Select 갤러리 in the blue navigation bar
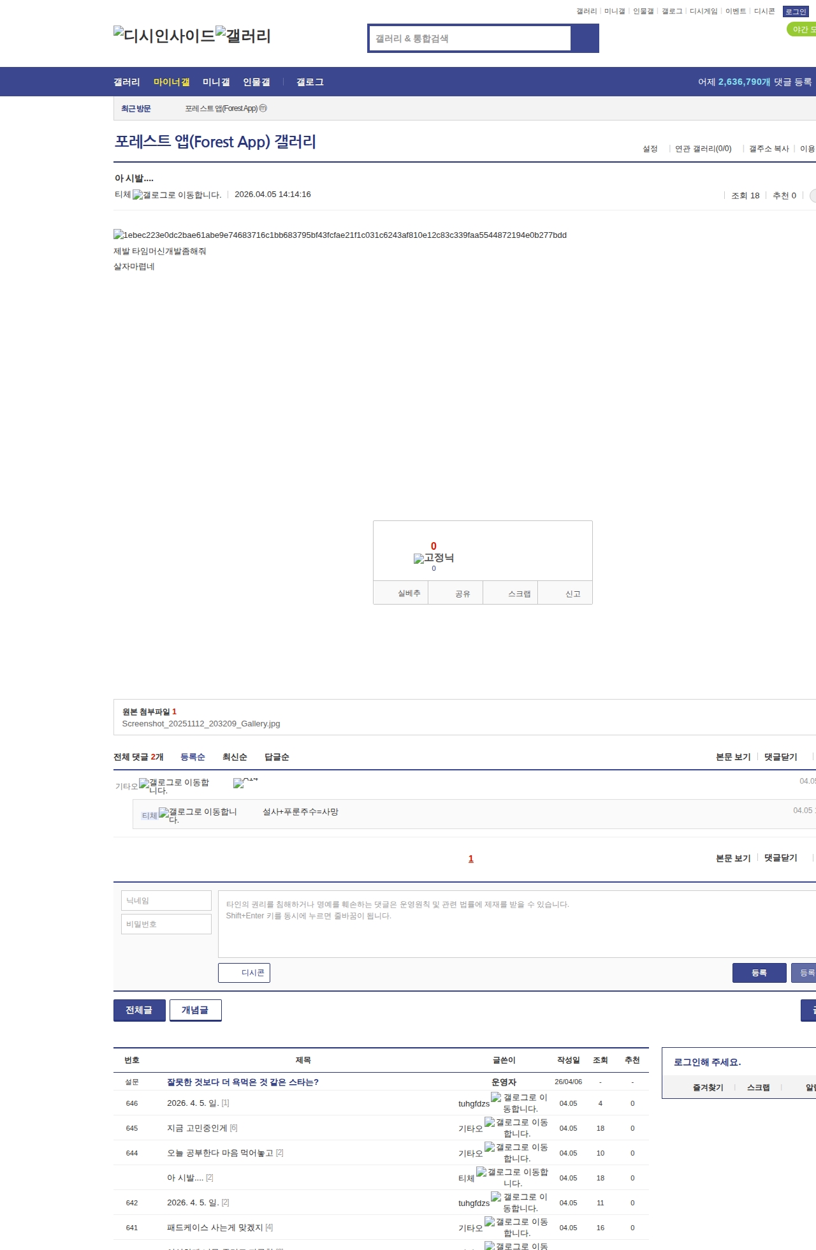 [x=126, y=82]
